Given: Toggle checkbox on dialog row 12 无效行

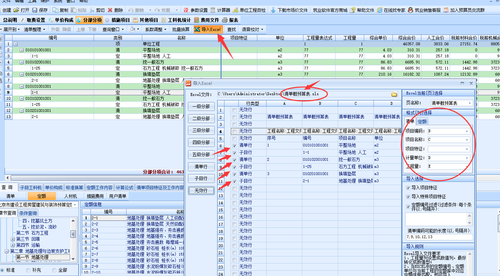Looking at the screenshot, I should point(234,188).
